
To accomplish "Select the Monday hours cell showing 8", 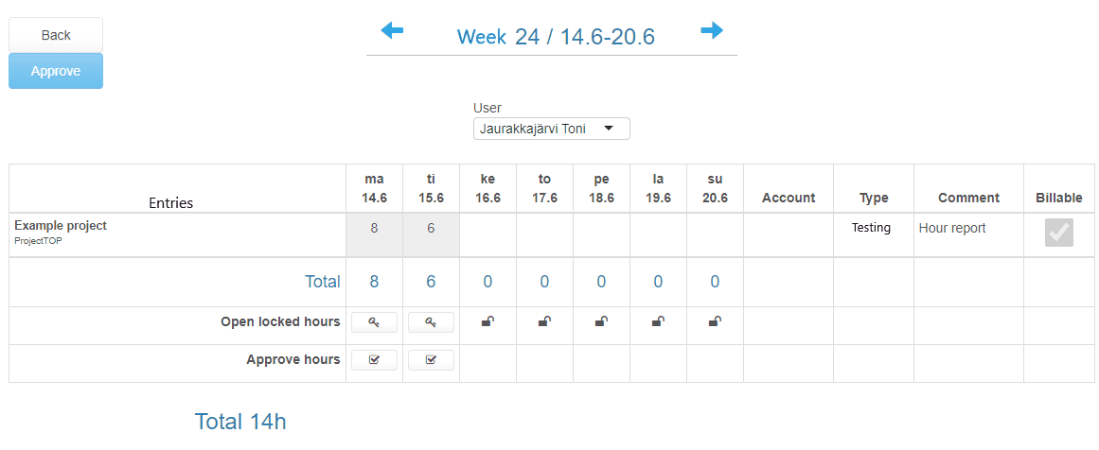I will tap(374, 235).
